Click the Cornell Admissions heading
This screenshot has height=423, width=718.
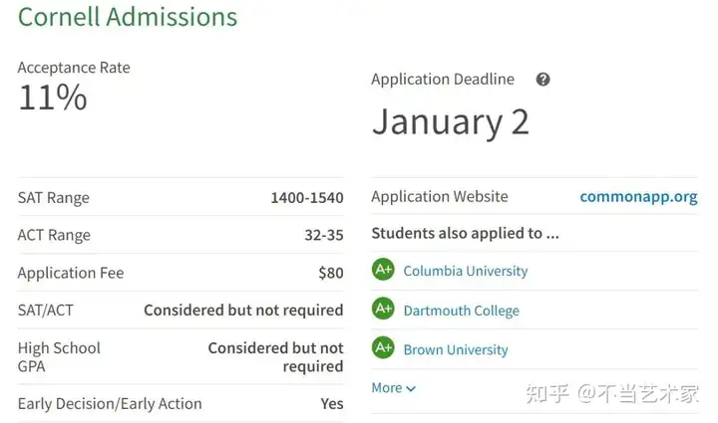point(128,17)
